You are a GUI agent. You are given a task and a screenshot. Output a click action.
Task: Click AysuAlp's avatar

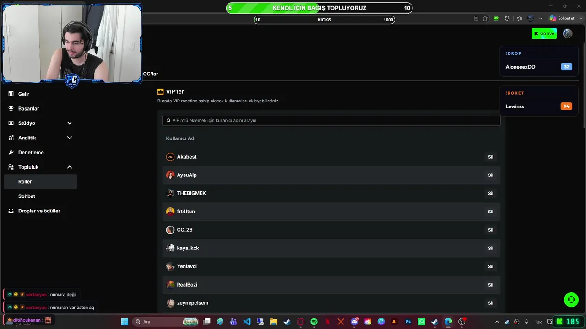pyautogui.click(x=170, y=175)
